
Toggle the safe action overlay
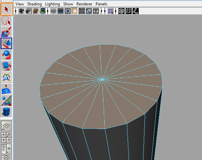click(x=89, y=11)
